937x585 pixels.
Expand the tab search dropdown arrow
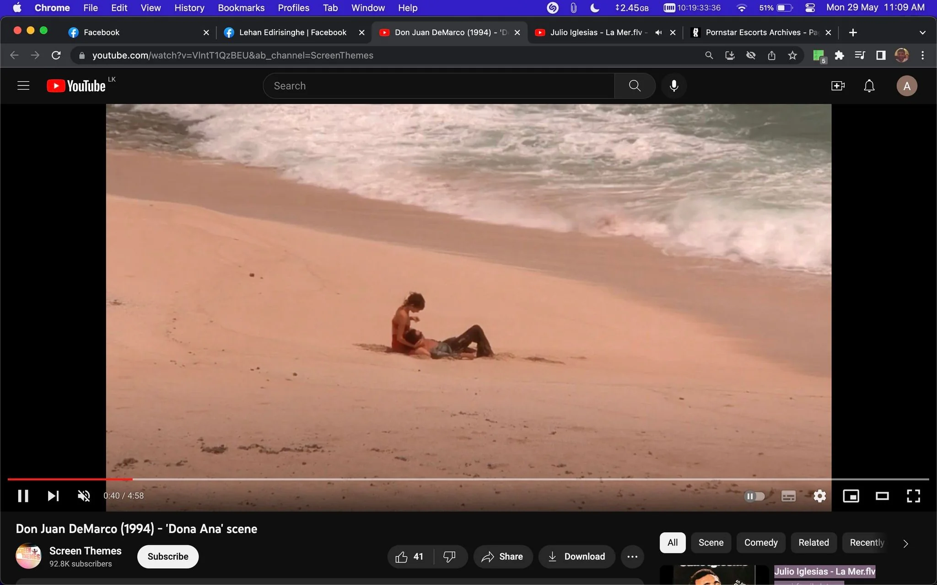[x=922, y=32]
